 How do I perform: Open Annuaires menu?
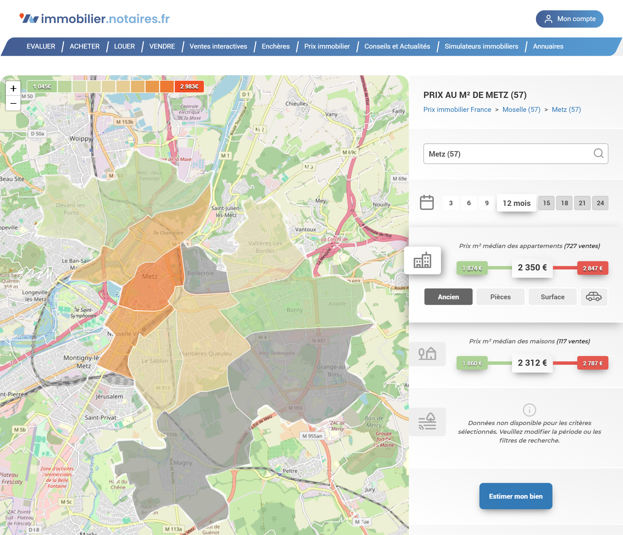(x=548, y=46)
